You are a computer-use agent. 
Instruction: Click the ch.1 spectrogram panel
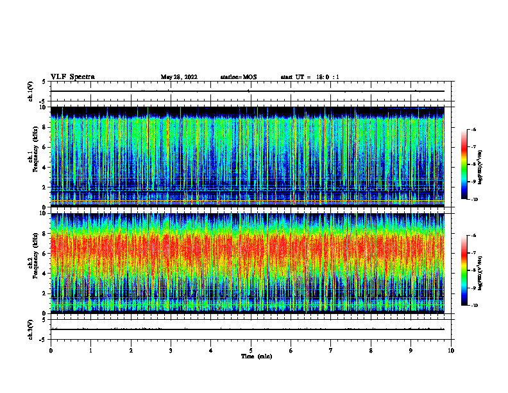click(x=248, y=157)
